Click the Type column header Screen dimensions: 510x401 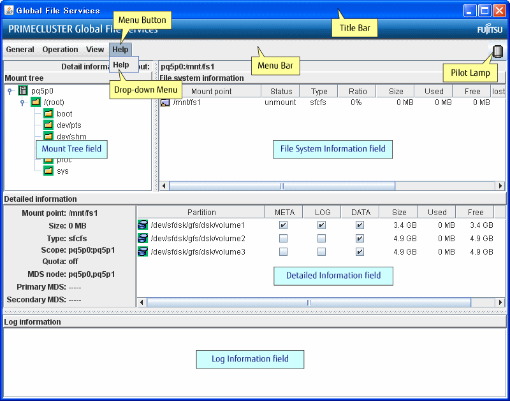[319, 91]
